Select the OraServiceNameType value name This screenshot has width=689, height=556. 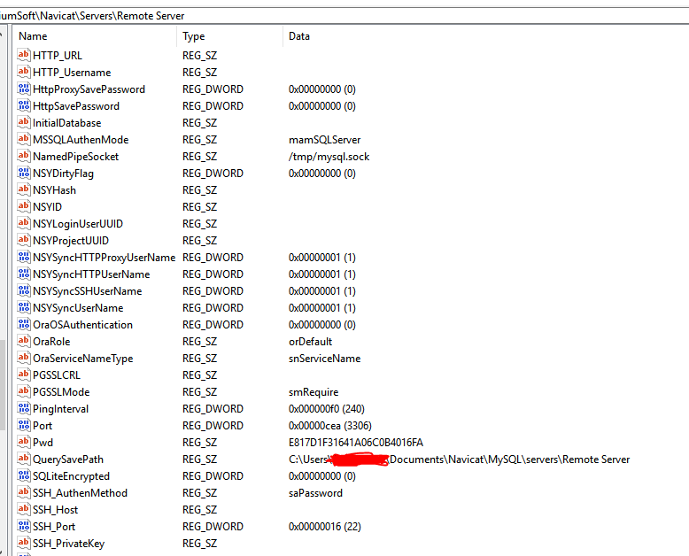pos(82,359)
